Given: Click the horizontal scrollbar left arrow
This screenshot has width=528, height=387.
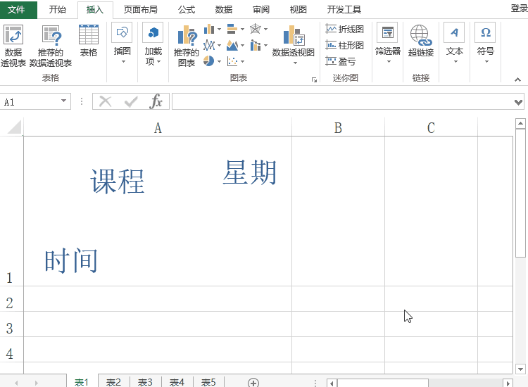Looking at the screenshot, I should [x=332, y=383].
